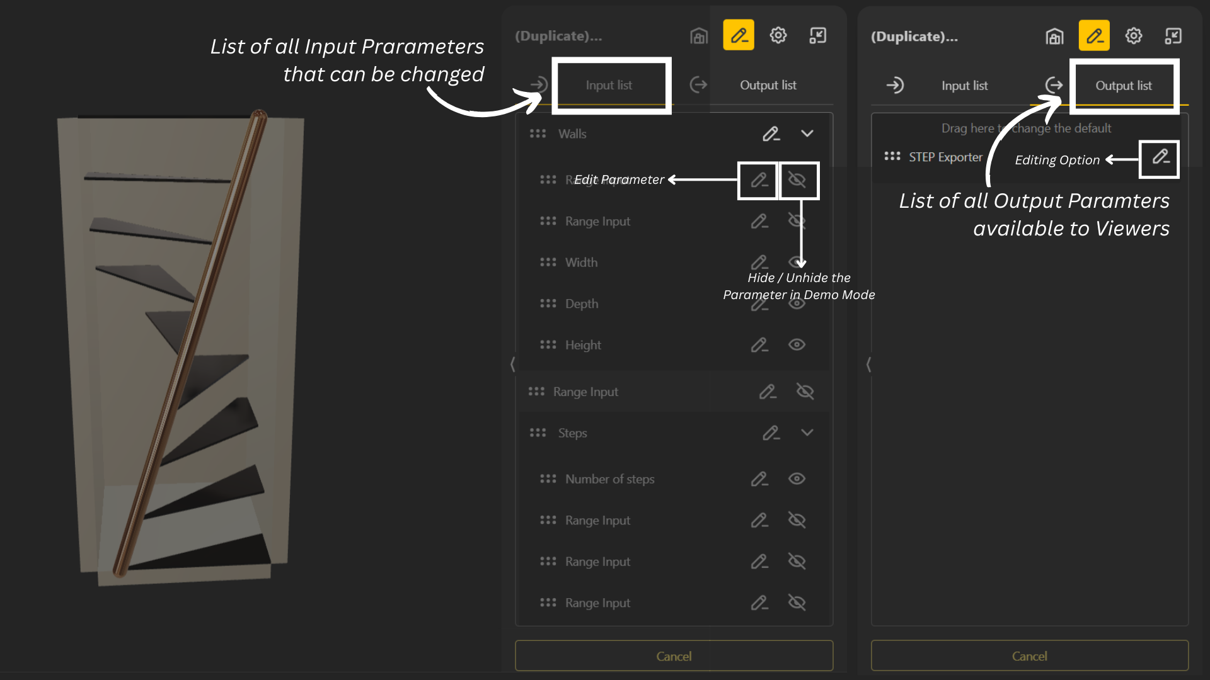
Task: Collapse the Steps group chevron
Action: (x=807, y=433)
